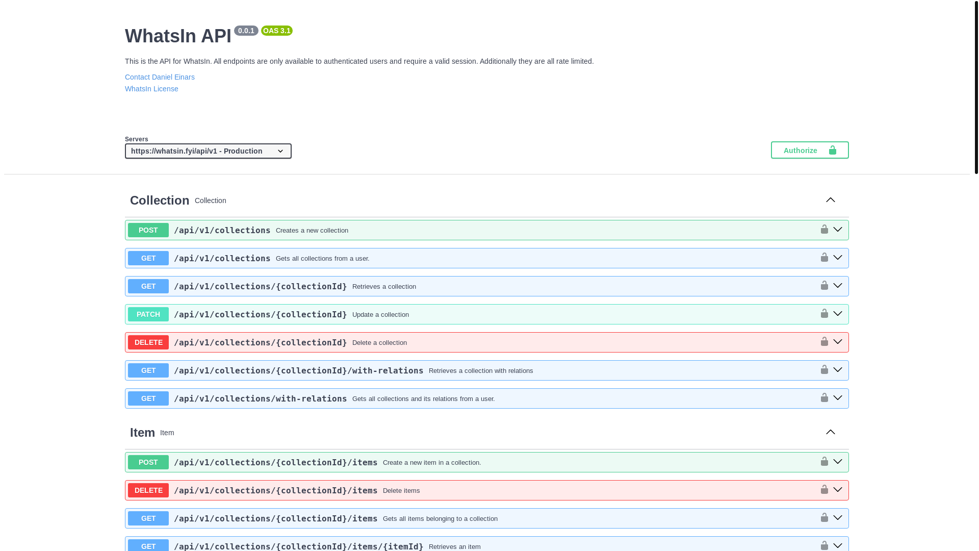
Task: Expand 'Gets all items belonging to a collection' chevron
Action: coord(838,518)
